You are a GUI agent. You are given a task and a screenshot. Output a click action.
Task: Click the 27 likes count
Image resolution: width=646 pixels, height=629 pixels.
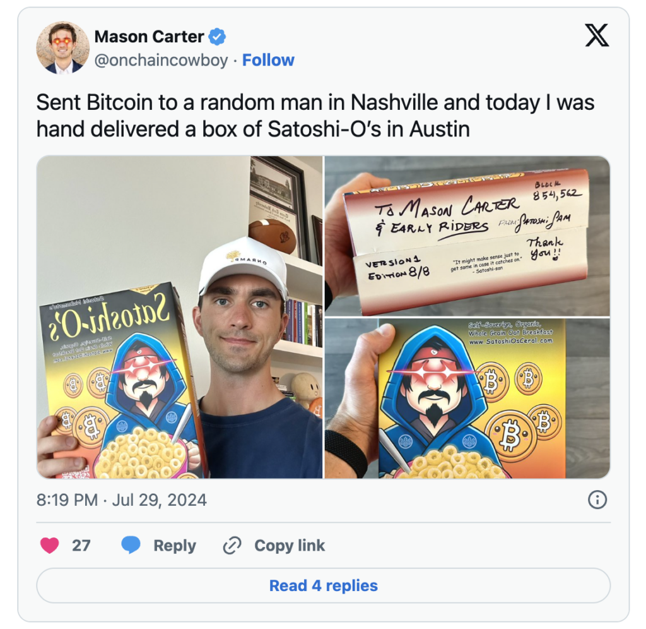tap(81, 545)
